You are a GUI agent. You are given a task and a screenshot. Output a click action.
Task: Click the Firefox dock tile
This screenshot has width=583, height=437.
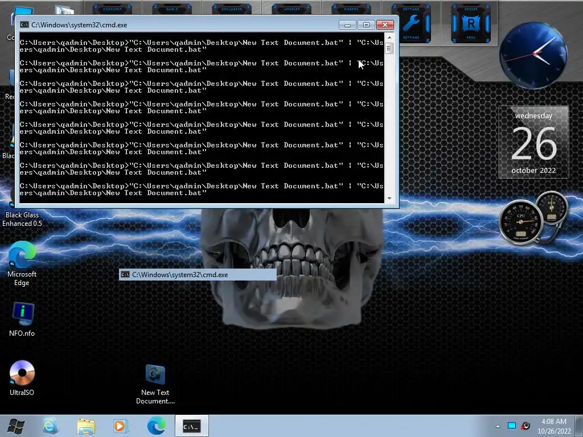[351, 8]
